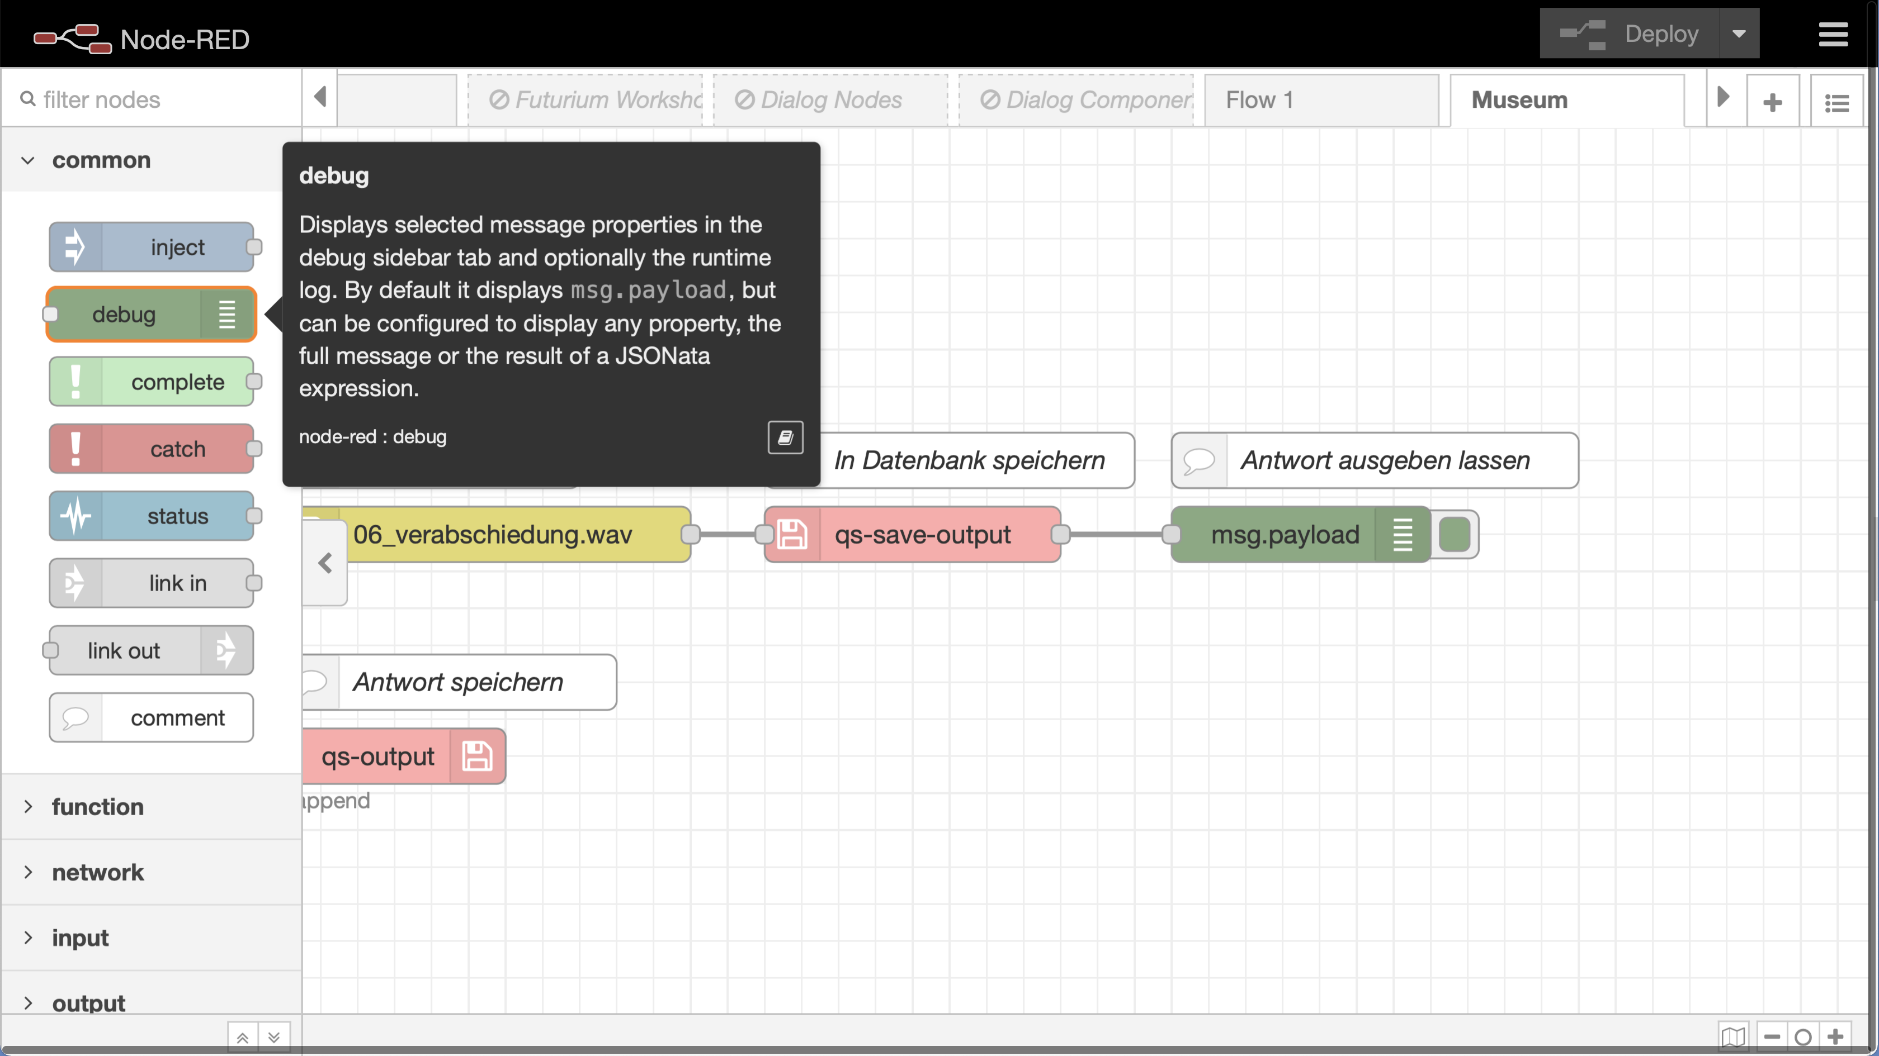The image size is (1879, 1056).
Task: Select the 'Antwort ausgeben lassen' comment node
Action: point(1374,460)
